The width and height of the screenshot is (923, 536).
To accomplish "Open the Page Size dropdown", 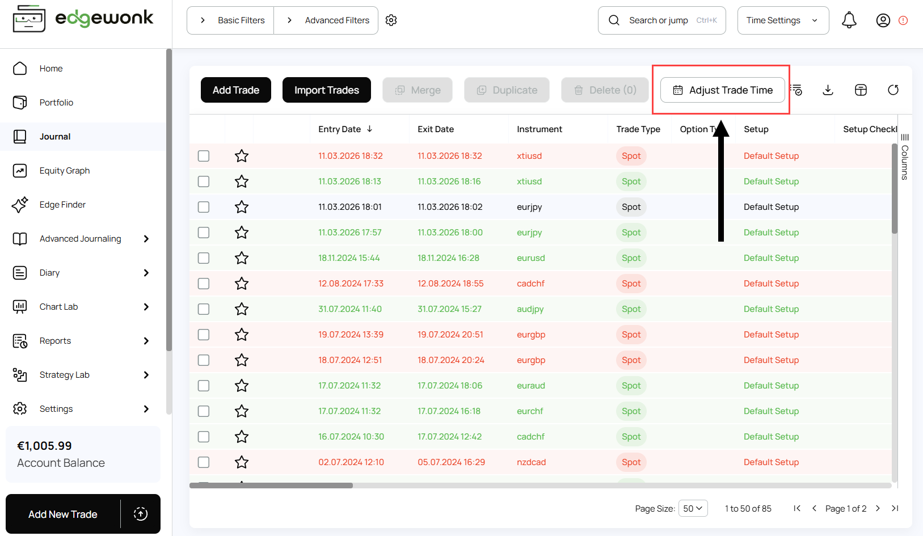I will coord(693,508).
